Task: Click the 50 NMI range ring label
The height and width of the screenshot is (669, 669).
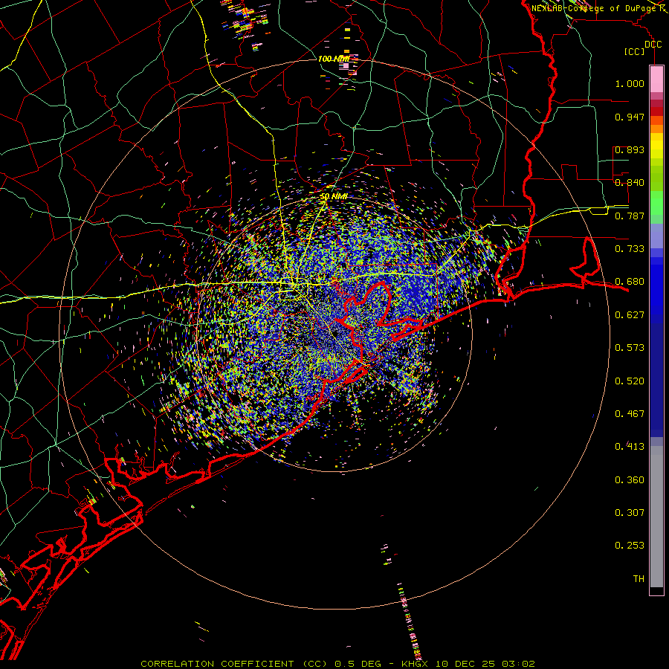Action: pos(334,197)
